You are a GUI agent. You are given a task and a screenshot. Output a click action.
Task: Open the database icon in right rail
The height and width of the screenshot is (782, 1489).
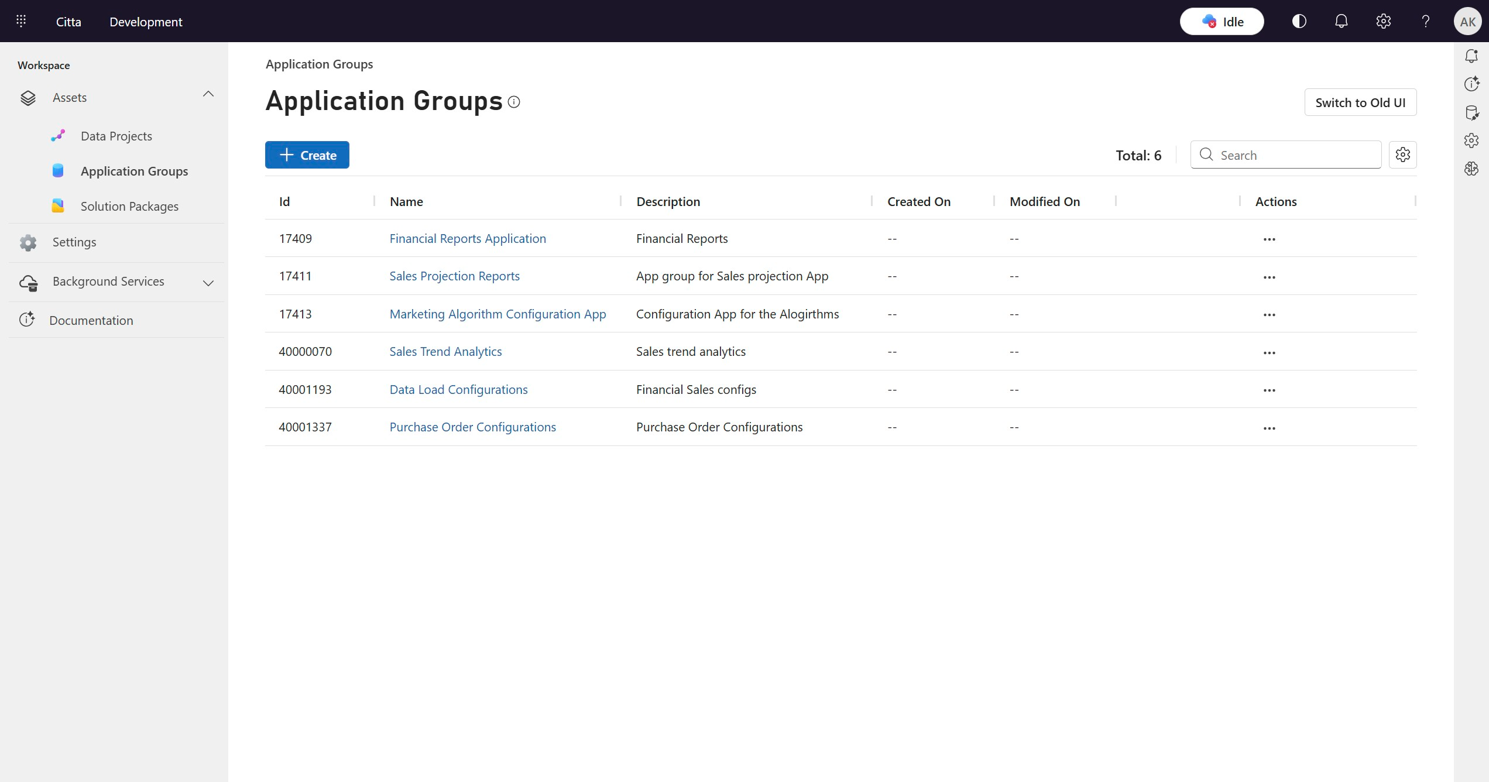1471,112
